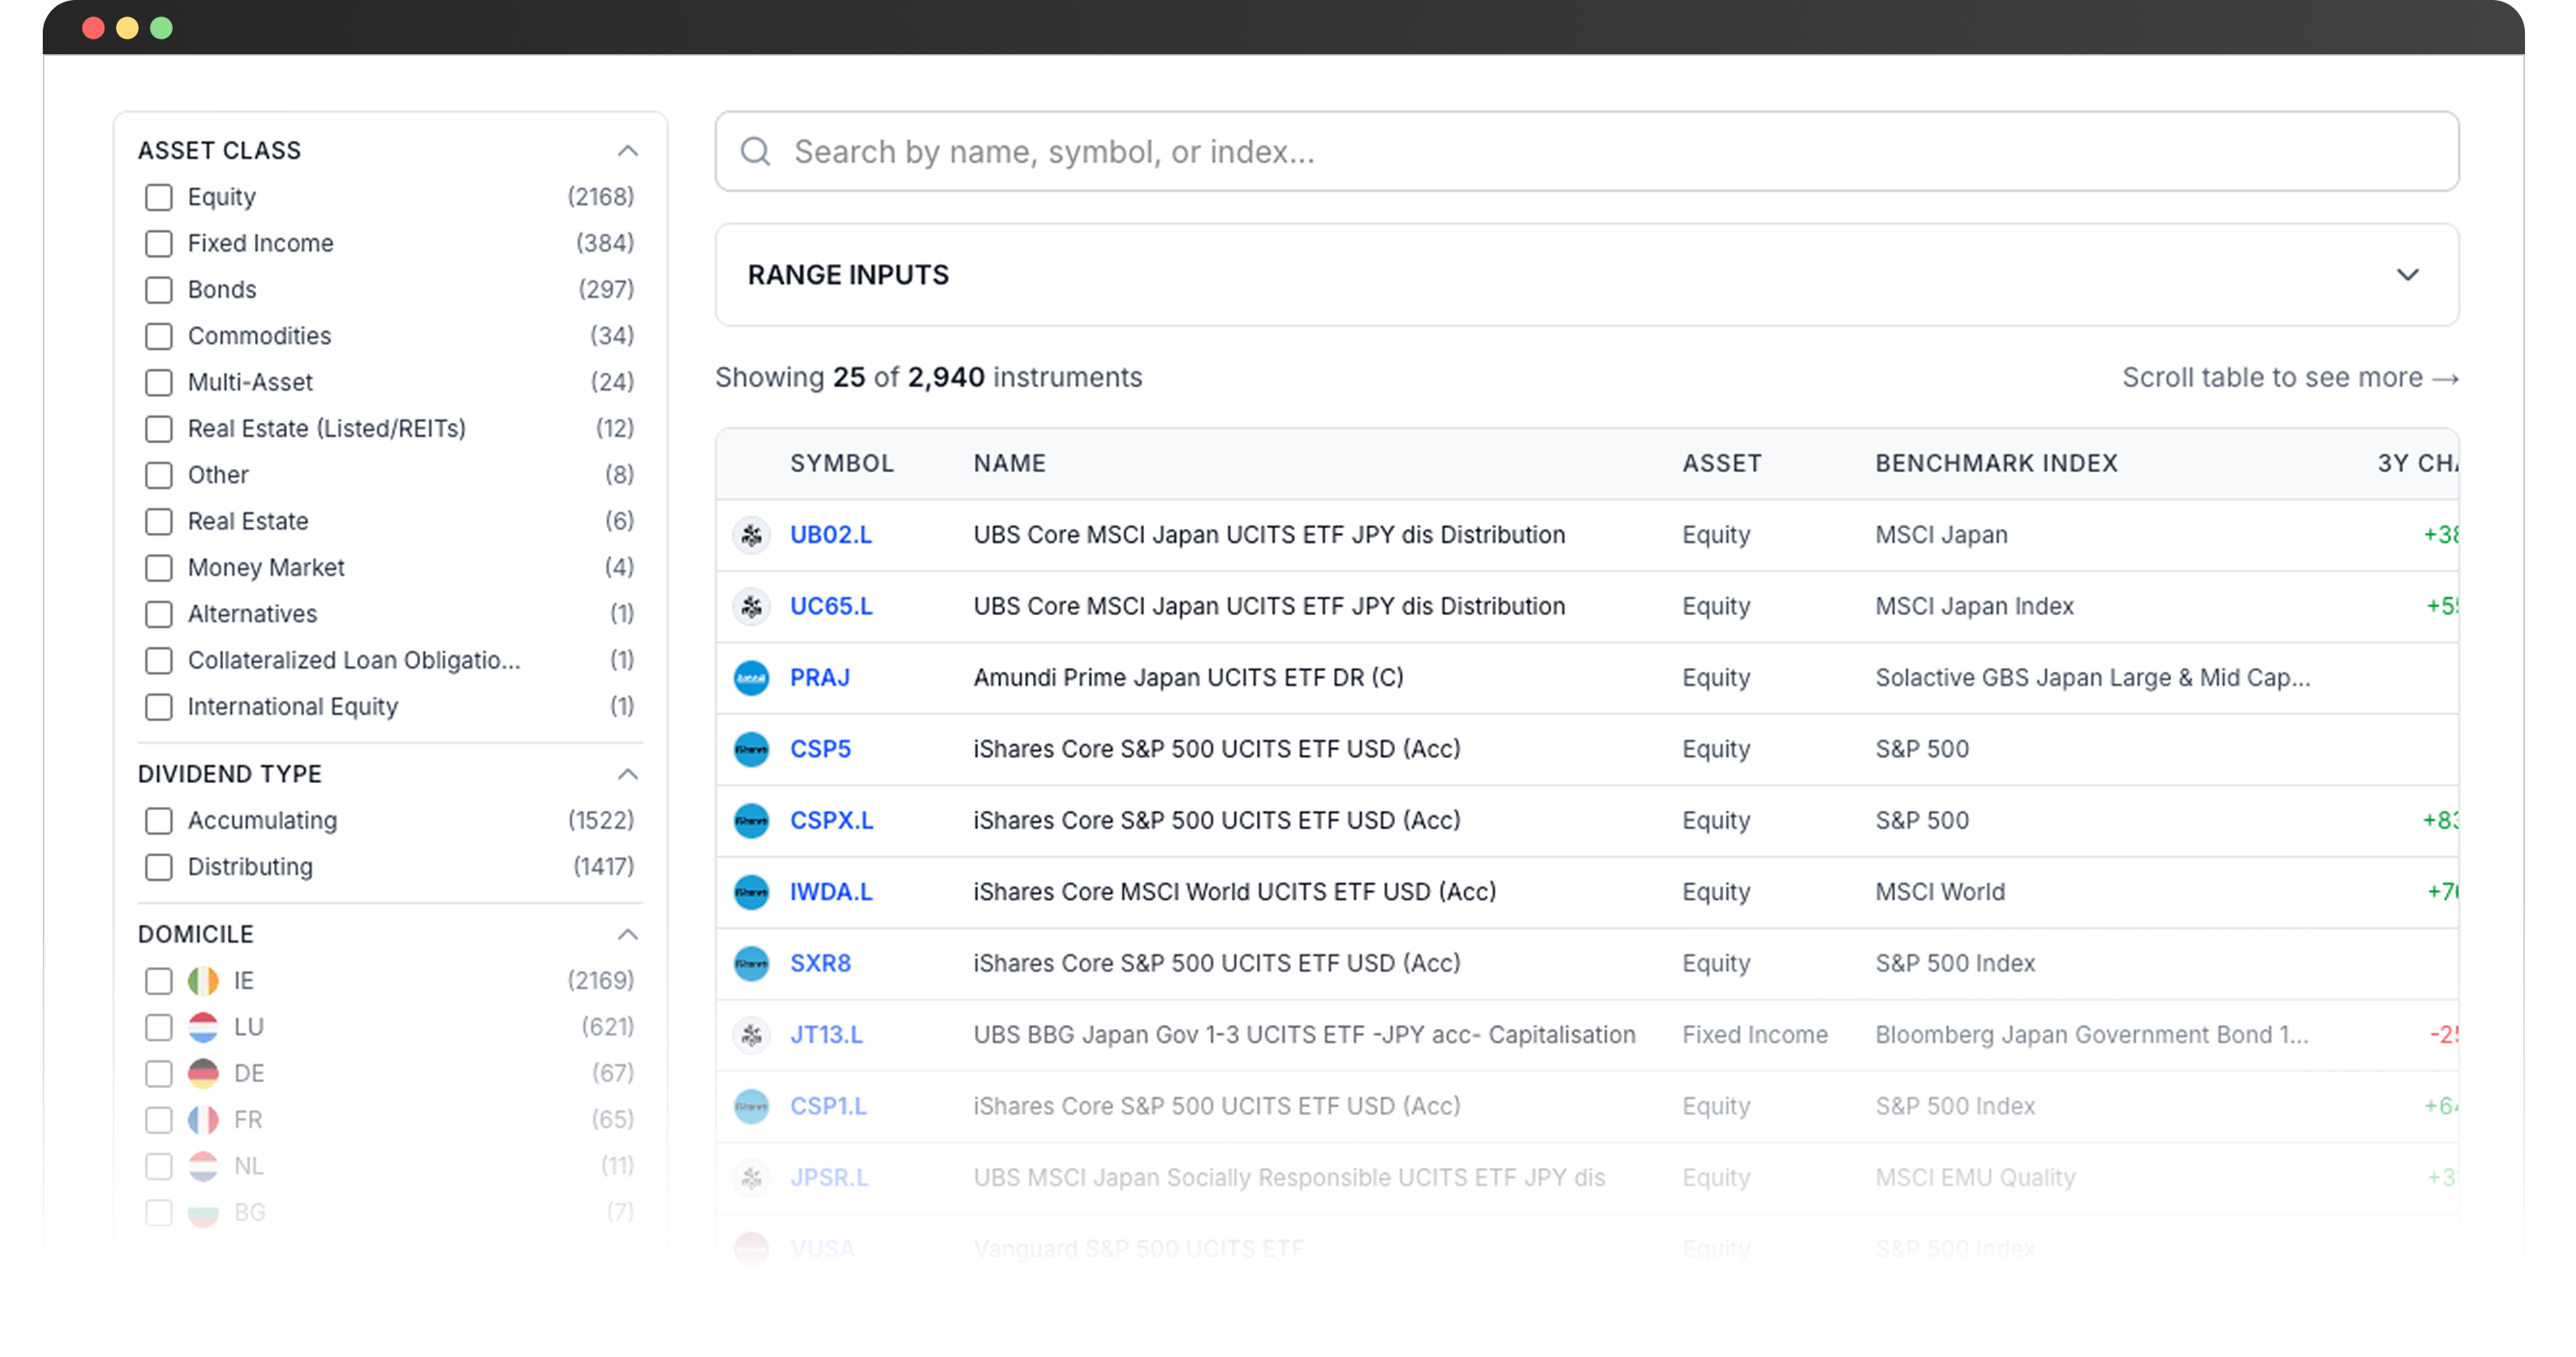Image resolution: width=2576 pixels, height=1357 pixels.
Task: Click the Amundi logo beside PRAJ
Action: coord(751,678)
